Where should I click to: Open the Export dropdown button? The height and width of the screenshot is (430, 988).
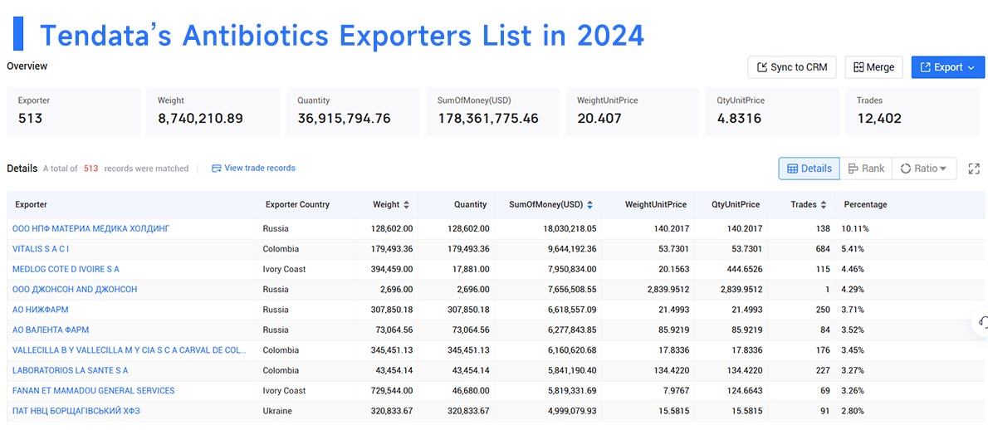point(947,67)
